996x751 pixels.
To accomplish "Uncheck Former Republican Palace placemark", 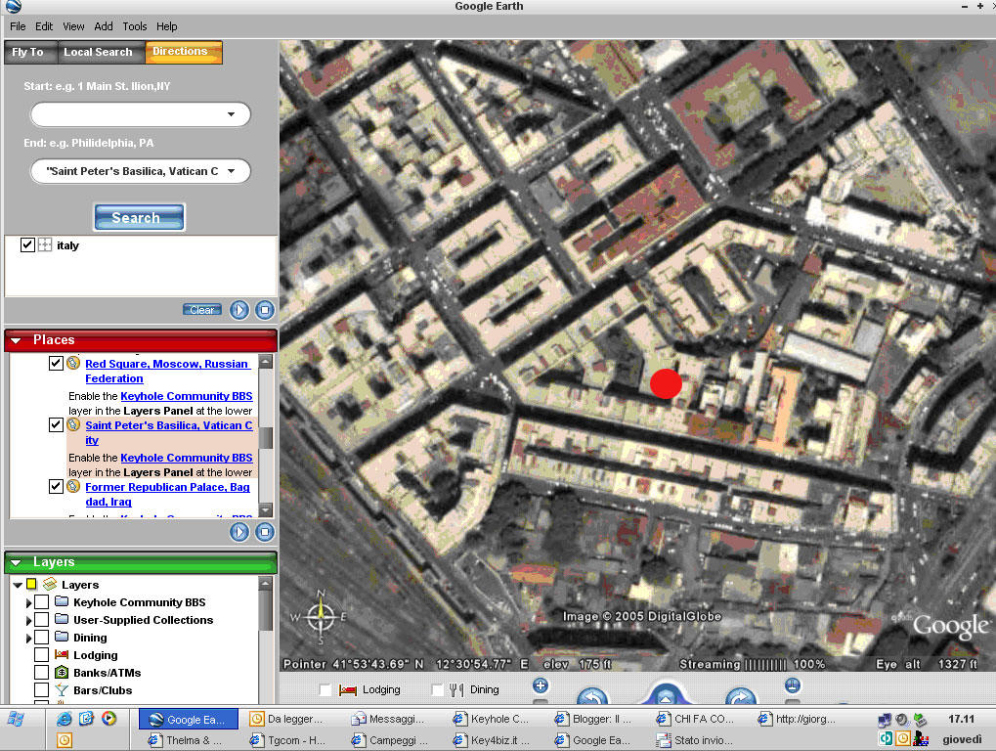I will pos(56,486).
